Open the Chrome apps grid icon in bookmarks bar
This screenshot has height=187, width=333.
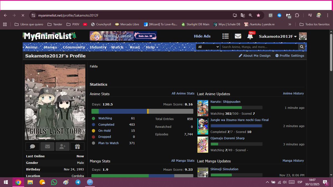click(x=5, y=24)
